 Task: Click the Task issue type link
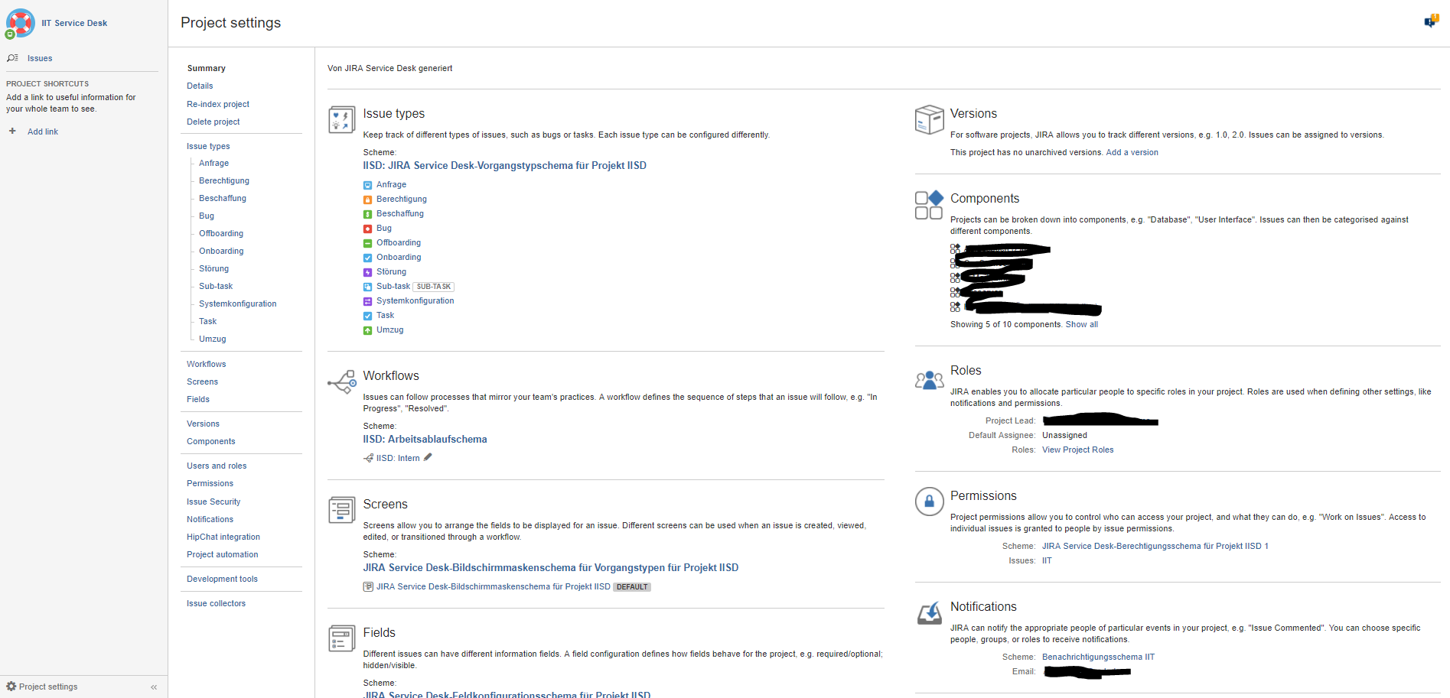click(385, 315)
